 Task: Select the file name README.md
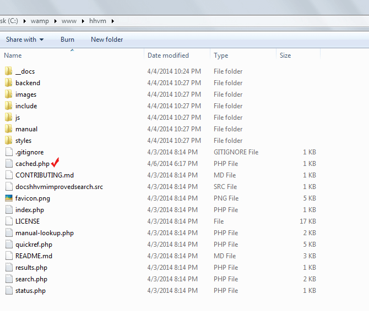34,256
